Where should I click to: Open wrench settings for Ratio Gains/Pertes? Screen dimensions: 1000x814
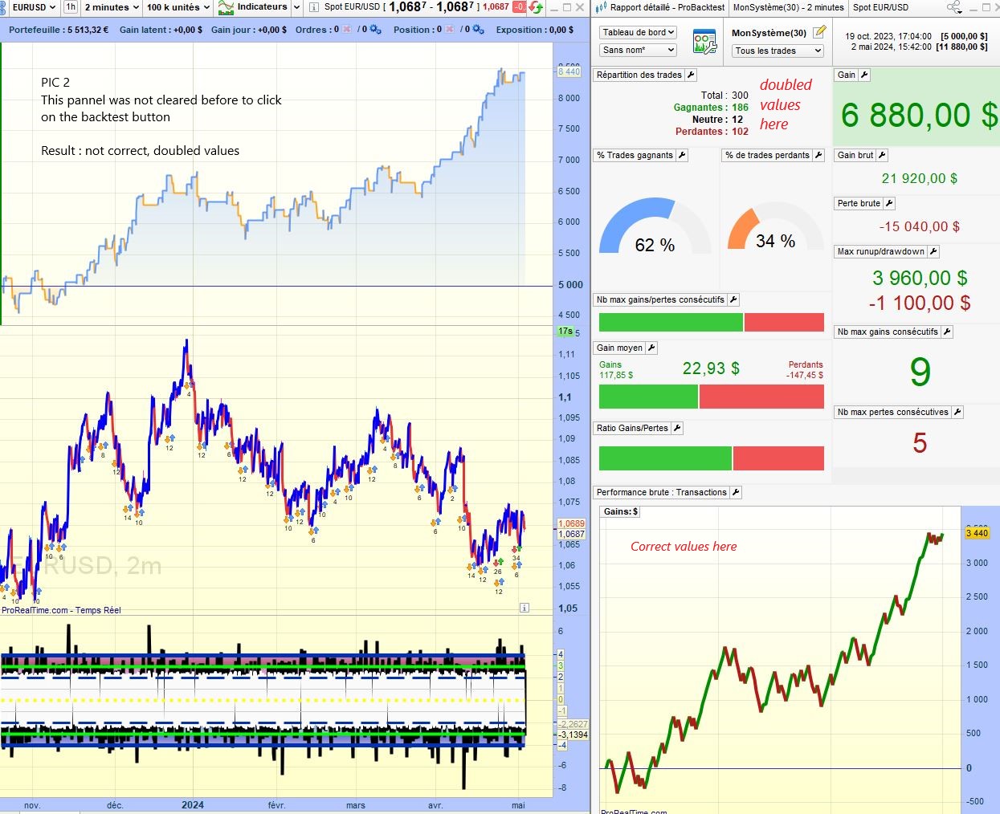click(677, 428)
